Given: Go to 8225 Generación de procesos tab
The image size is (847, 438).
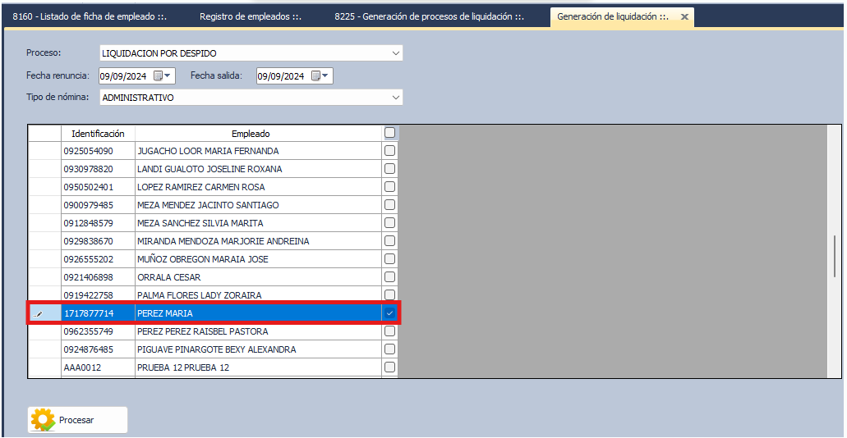Looking at the screenshot, I should click(429, 17).
